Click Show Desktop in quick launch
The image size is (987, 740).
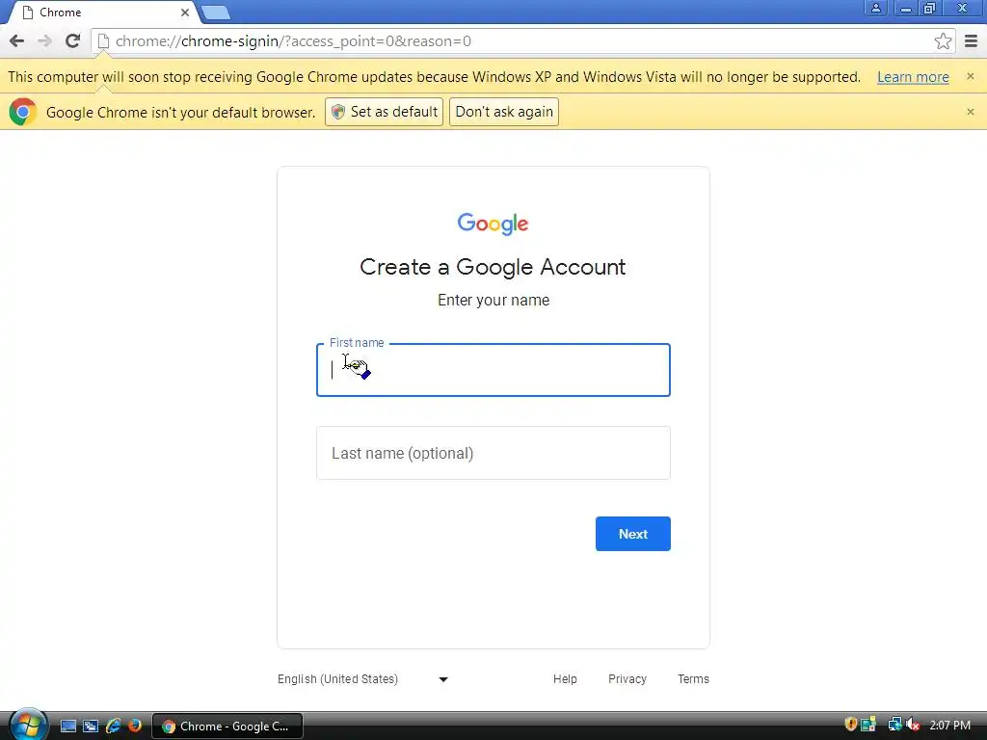[x=68, y=727]
